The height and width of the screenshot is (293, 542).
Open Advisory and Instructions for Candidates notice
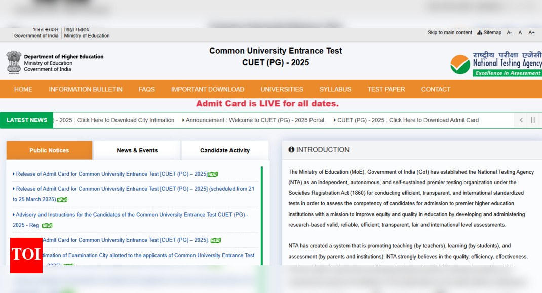[130, 220]
